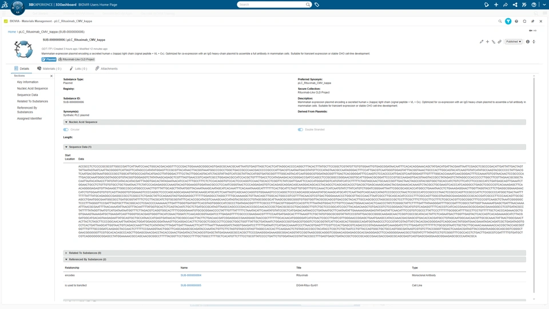Click the plasmid substance thumbnail
The width and height of the screenshot is (549, 309).
tap(23, 49)
